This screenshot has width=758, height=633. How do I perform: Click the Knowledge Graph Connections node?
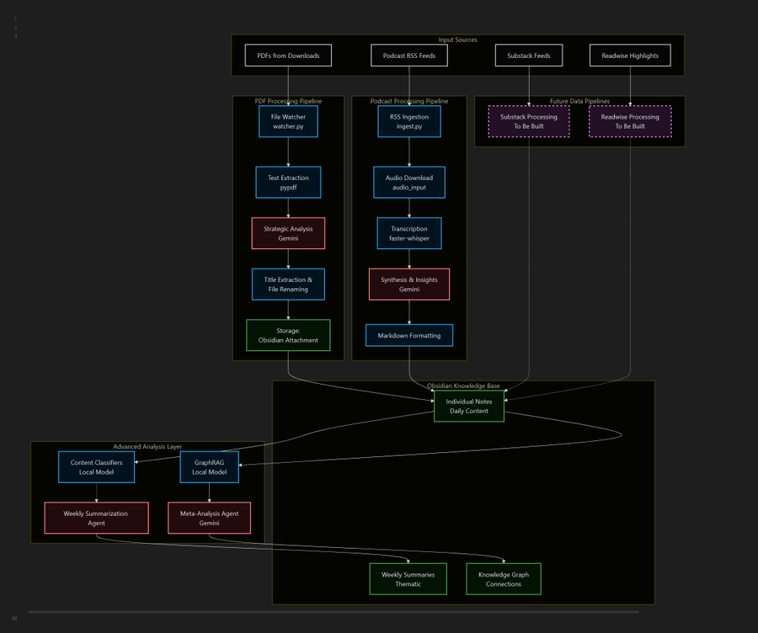coord(504,579)
